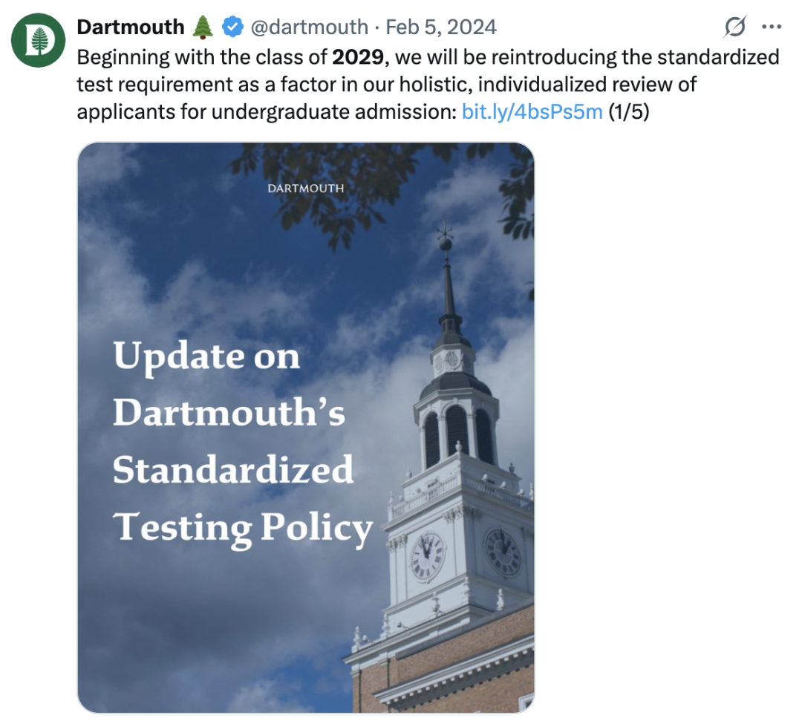Viewport: 802px width, 721px height.
Task: Click the left clock face on the tower
Action: click(426, 556)
